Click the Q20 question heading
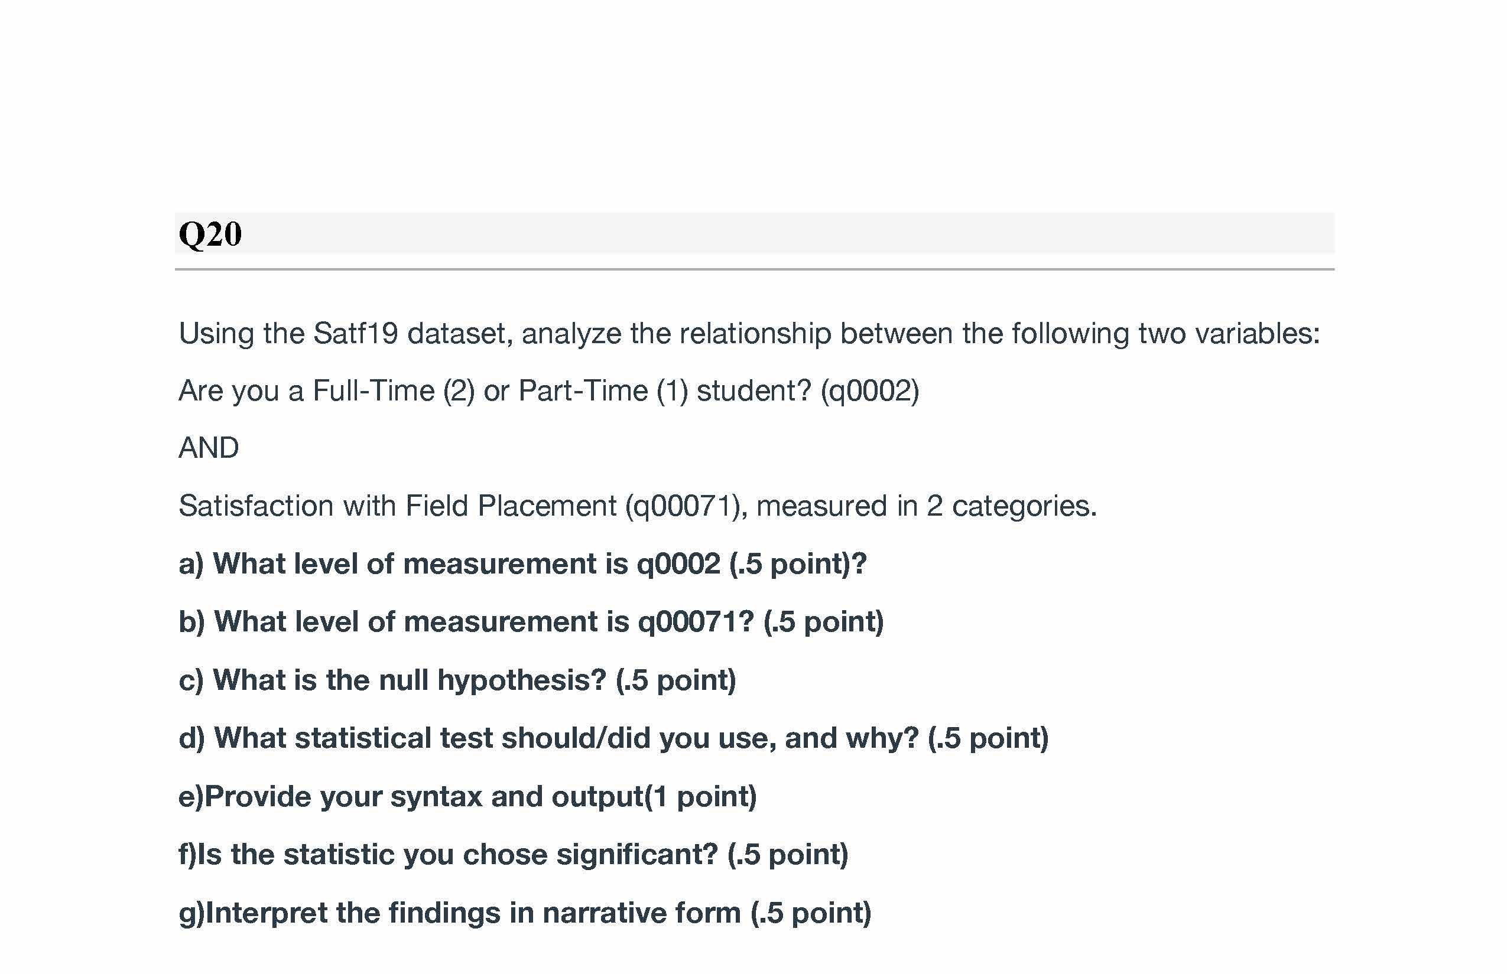This screenshot has height=974, width=1507. pyautogui.click(x=210, y=234)
